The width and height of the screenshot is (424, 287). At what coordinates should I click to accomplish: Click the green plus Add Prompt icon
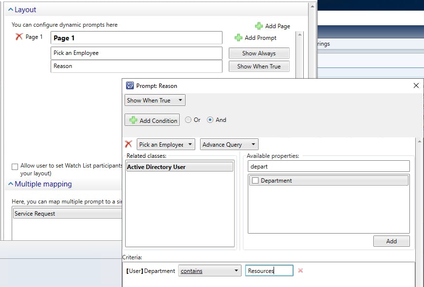click(x=238, y=37)
